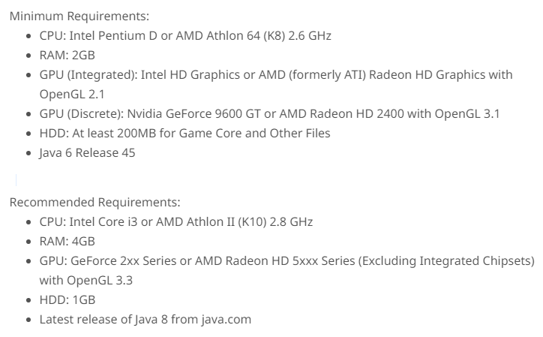
Task: Click the 'RAM: 2GB' list item
Action: (67, 55)
